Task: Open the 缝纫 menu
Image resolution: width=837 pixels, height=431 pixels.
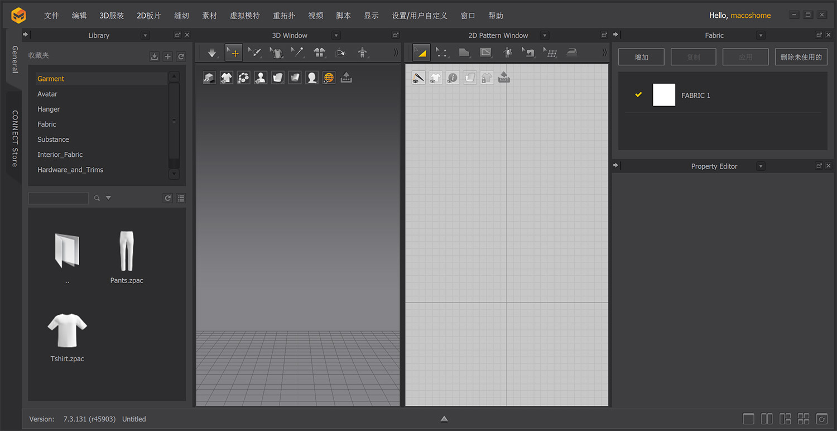Action: click(181, 15)
